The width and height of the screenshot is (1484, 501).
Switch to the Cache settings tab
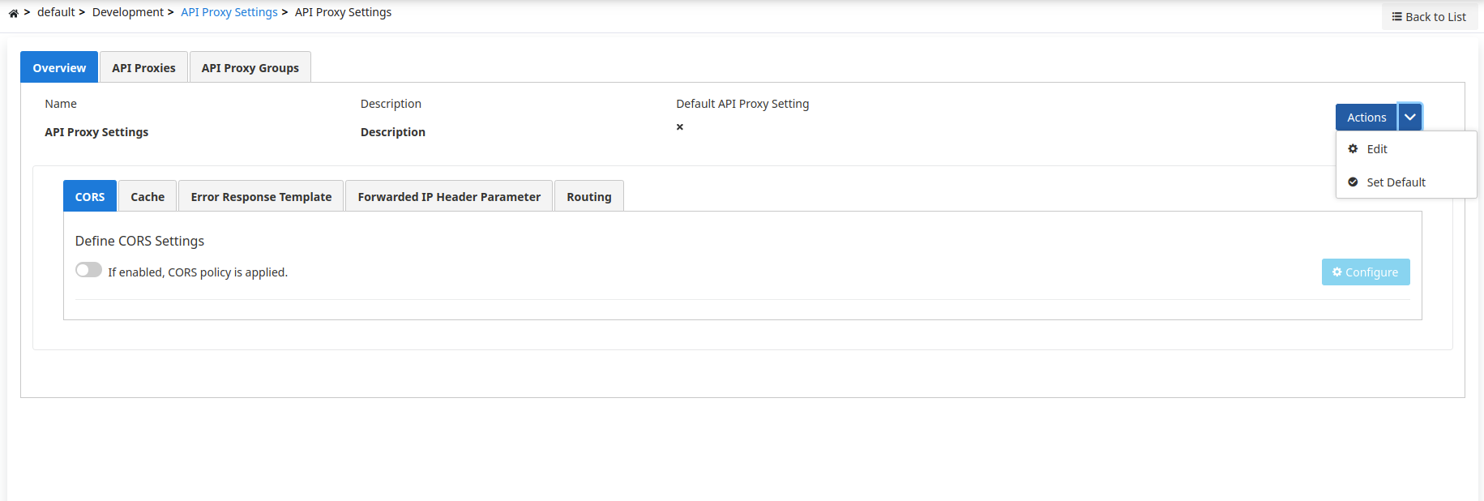pyautogui.click(x=148, y=197)
